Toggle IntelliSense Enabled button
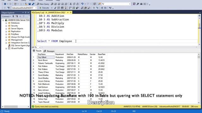 66,8
